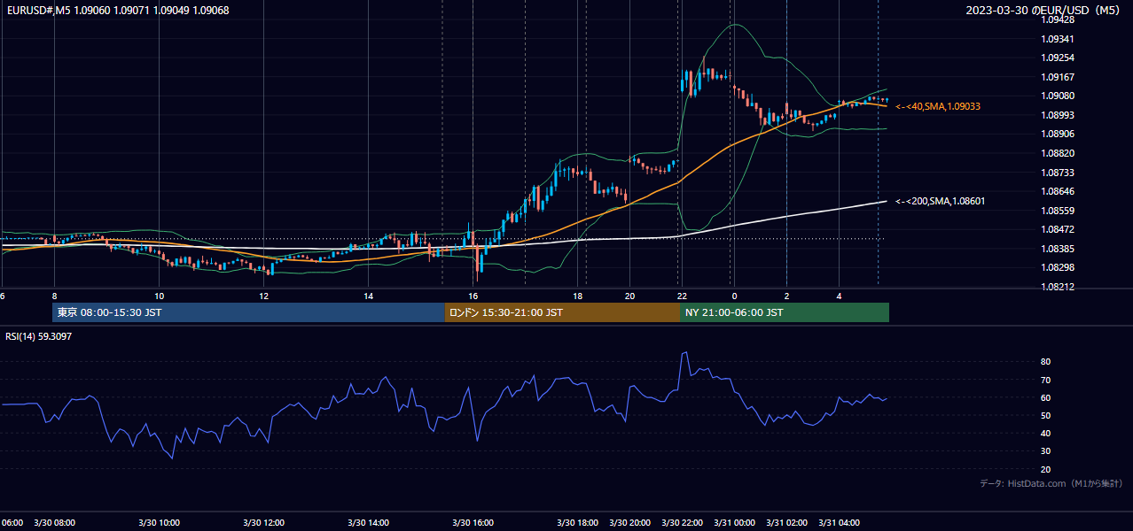Click the HistData.com data source credit
This screenshot has height=531, width=1133.
coord(1051,483)
